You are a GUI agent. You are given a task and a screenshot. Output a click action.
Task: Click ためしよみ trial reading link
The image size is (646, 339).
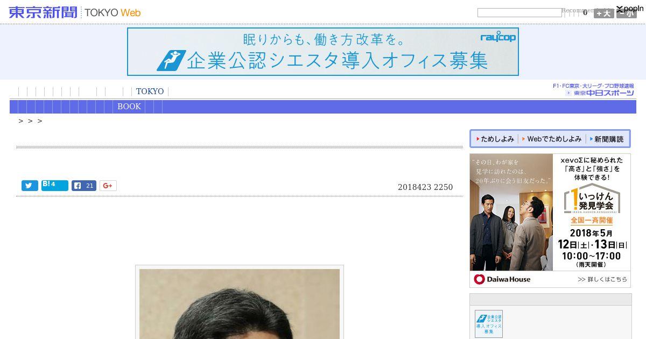click(x=495, y=139)
